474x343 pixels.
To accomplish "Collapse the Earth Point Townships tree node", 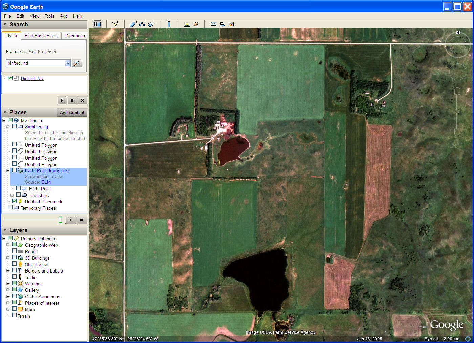I will coord(8,170).
